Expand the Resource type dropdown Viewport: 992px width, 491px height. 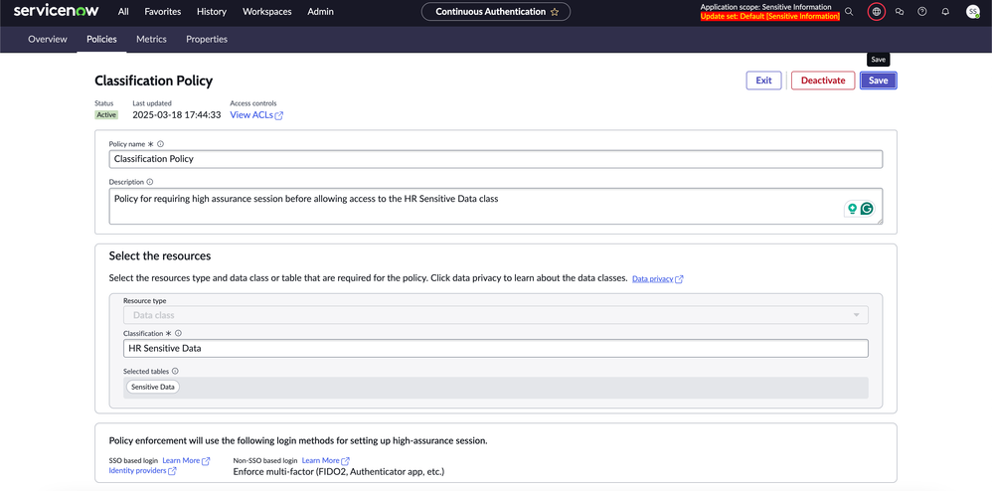point(495,315)
